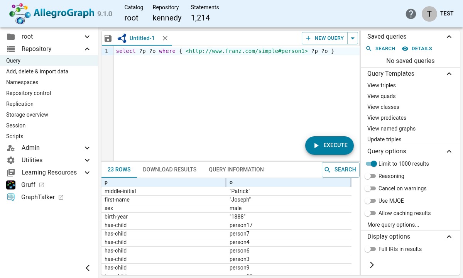Screen dimensions: 463x278
Task: Select the 23 Rows tab
Action: tap(119, 170)
